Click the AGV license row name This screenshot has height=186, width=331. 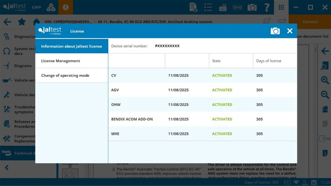(115, 90)
